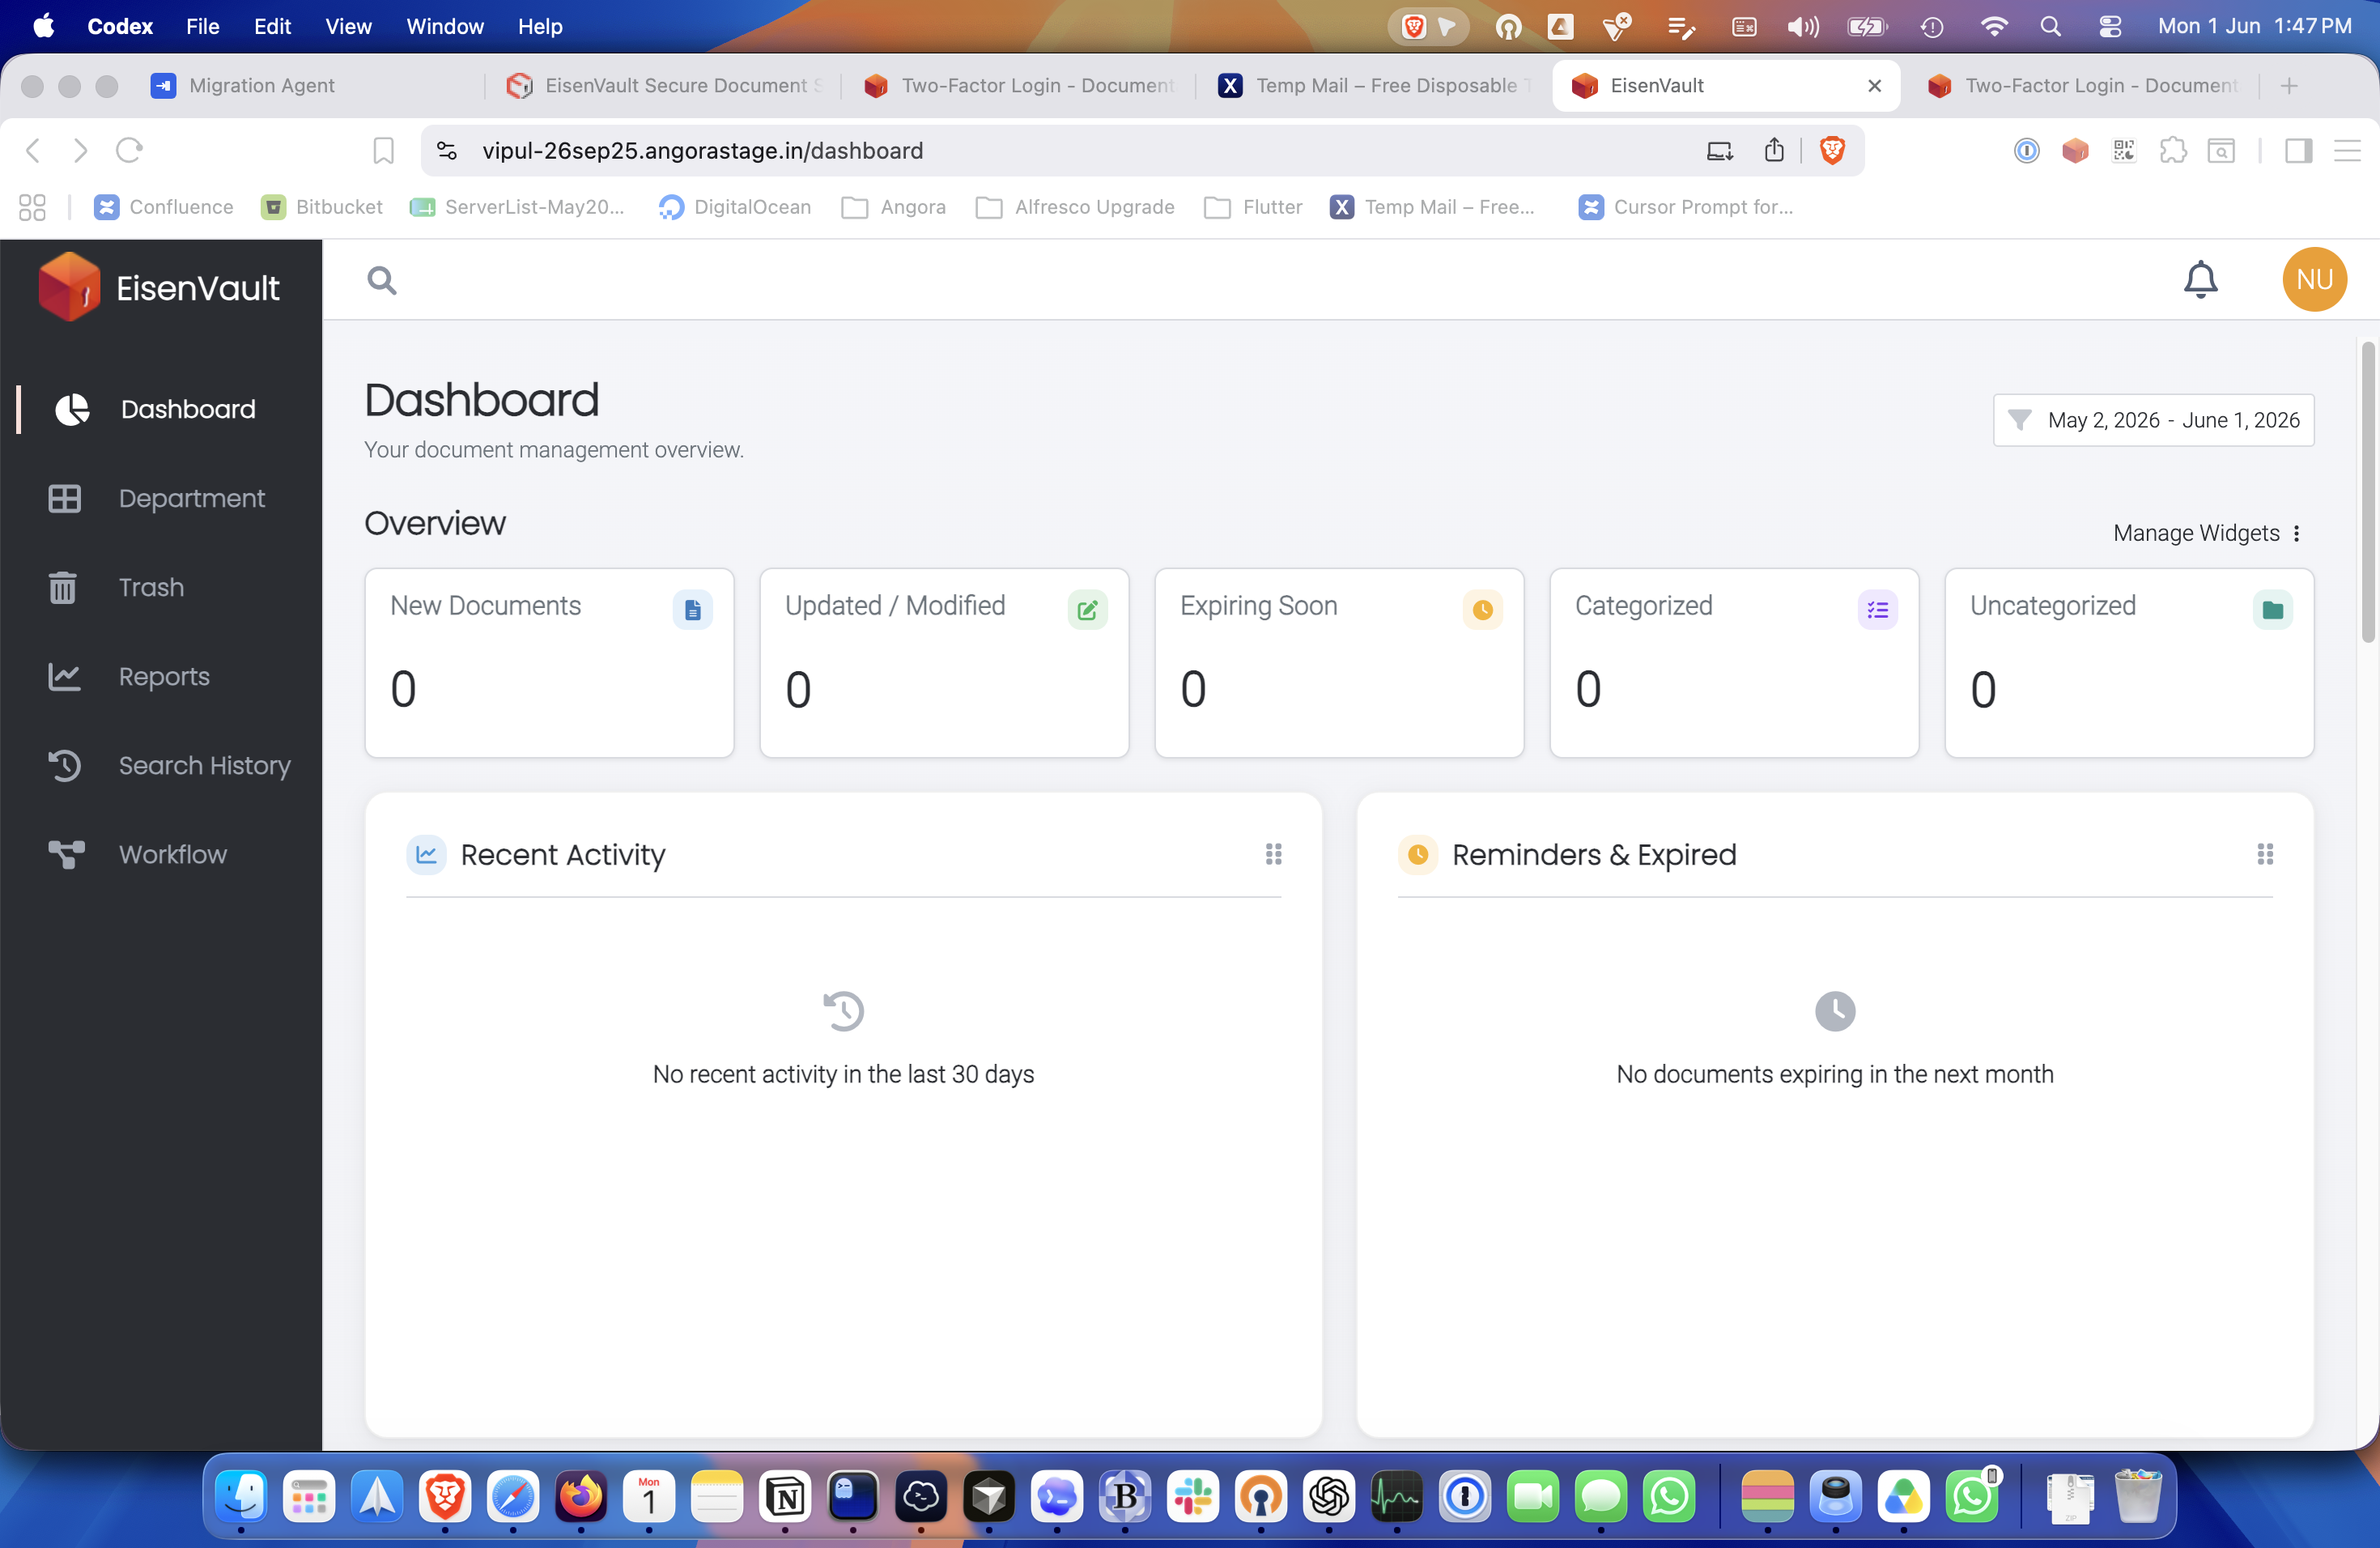Open the 1Password extension icon

[2026, 150]
